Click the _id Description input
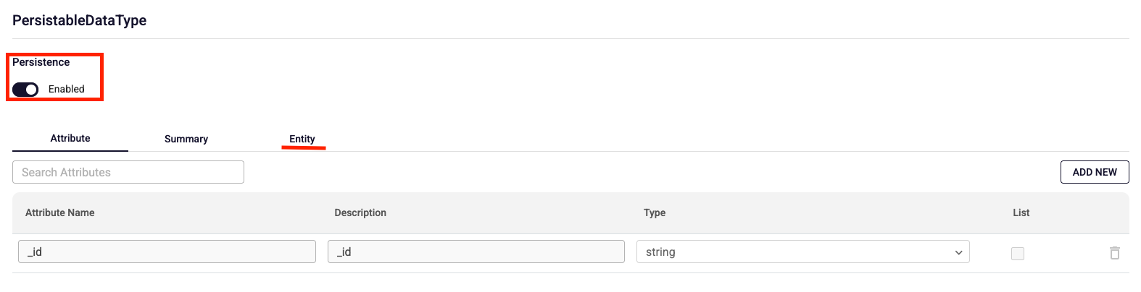The width and height of the screenshot is (1141, 292). (476, 252)
